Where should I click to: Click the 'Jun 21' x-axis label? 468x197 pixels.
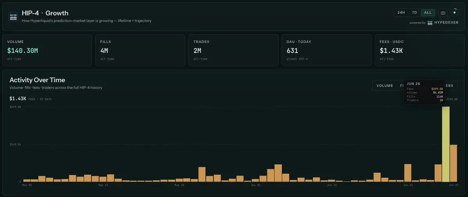[408, 185]
